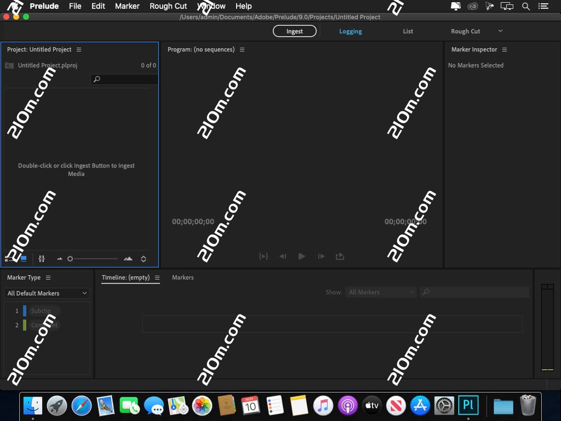Open the Marker Type panel menu
The width and height of the screenshot is (561, 421).
coord(48,277)
